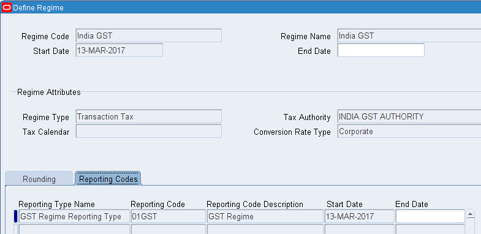
Task: Select the 01GST reporting code cell
Action: click(168, 216)
